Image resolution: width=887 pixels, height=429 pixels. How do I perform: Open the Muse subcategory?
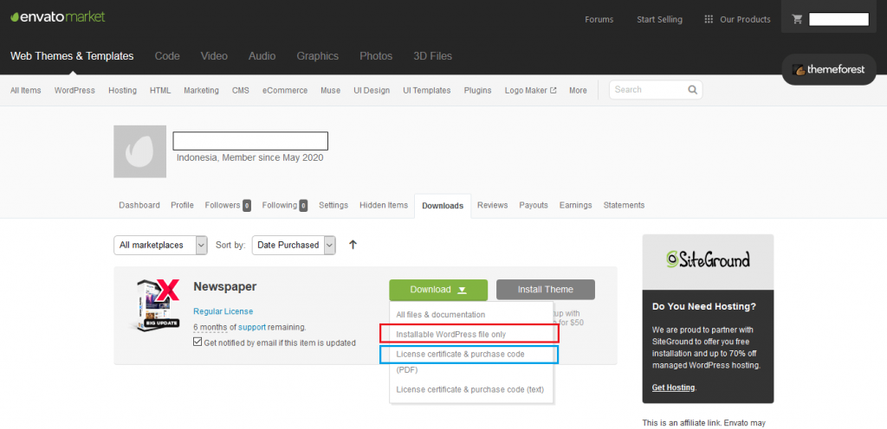click(x=330, y=90)
